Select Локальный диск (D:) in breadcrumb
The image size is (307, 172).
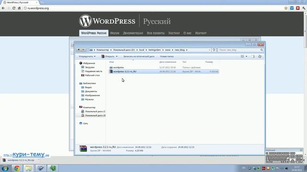click(124, 50)
